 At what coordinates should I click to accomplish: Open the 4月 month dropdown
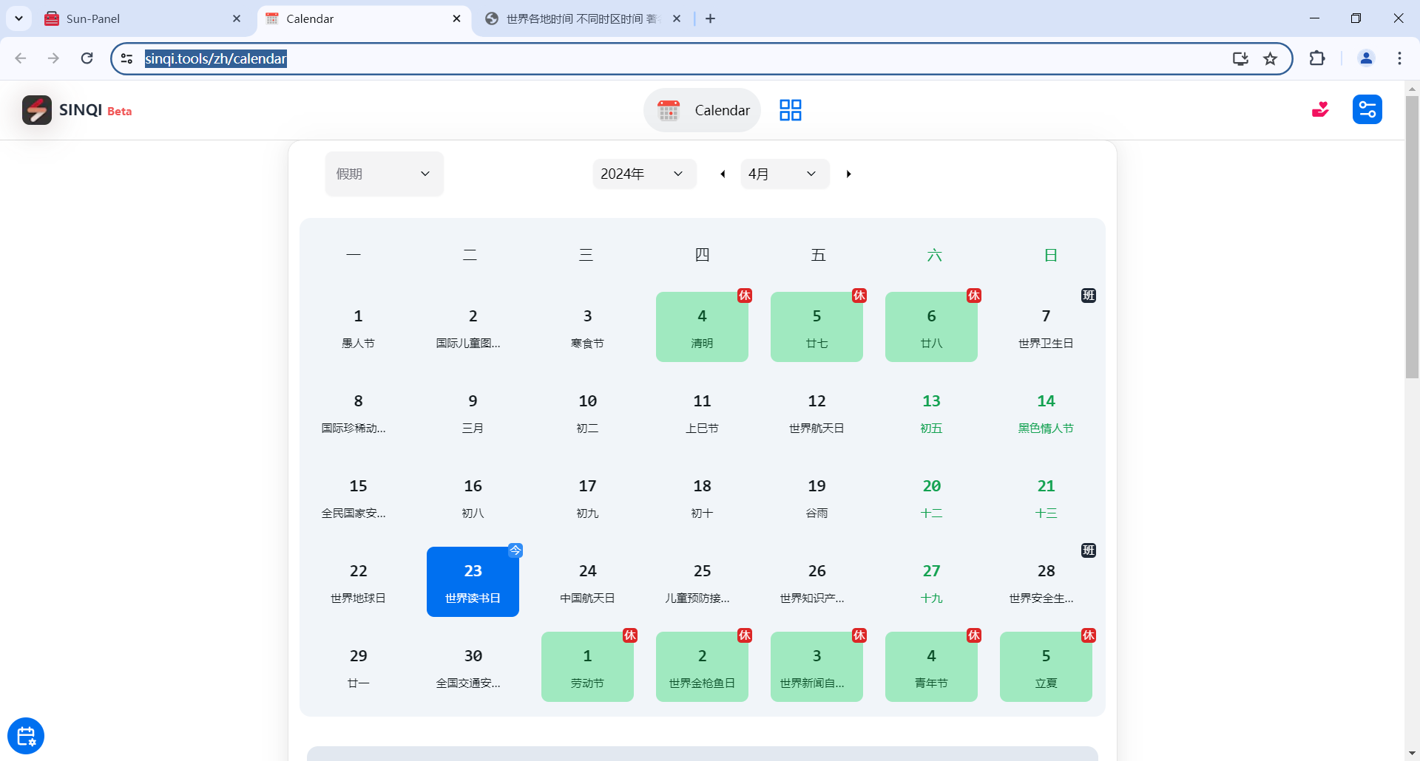(x=785, y=174)
